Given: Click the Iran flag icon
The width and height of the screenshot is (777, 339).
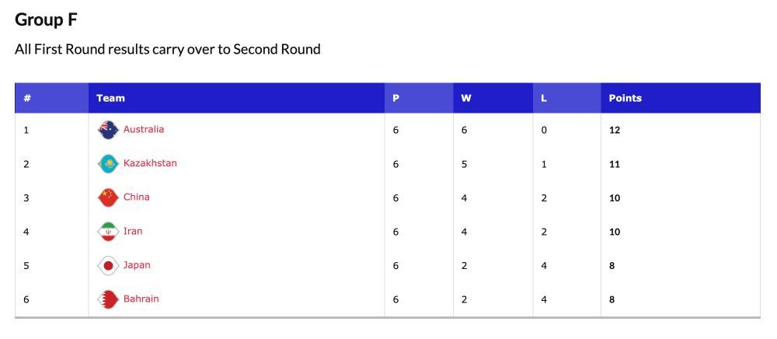Looking at the screenshot, I should (x=108, y=232).
